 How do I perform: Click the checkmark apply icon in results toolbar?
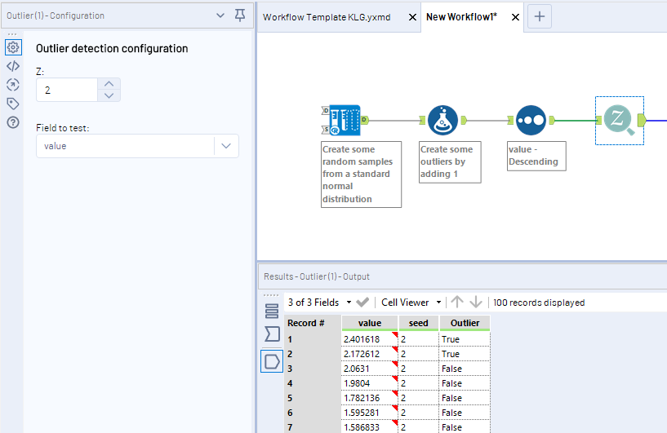pyautogui.click(x=362, y=303)
